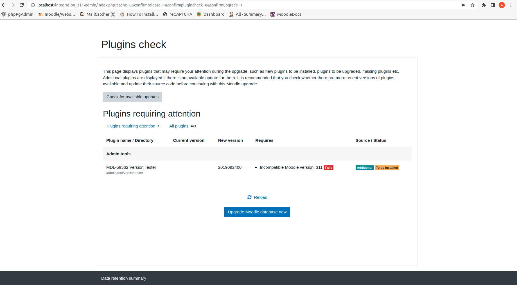The width and height of the screenshot is (517, 285).
Task: Click the Plugins check page heading
Action: pos(134,45)
